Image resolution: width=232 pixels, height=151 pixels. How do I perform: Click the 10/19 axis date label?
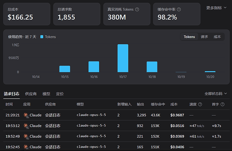point(181,77)
